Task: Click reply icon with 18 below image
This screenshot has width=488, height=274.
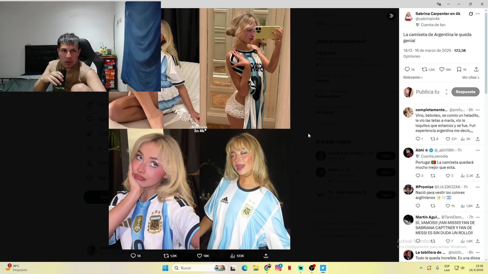Action: [136, 256]
